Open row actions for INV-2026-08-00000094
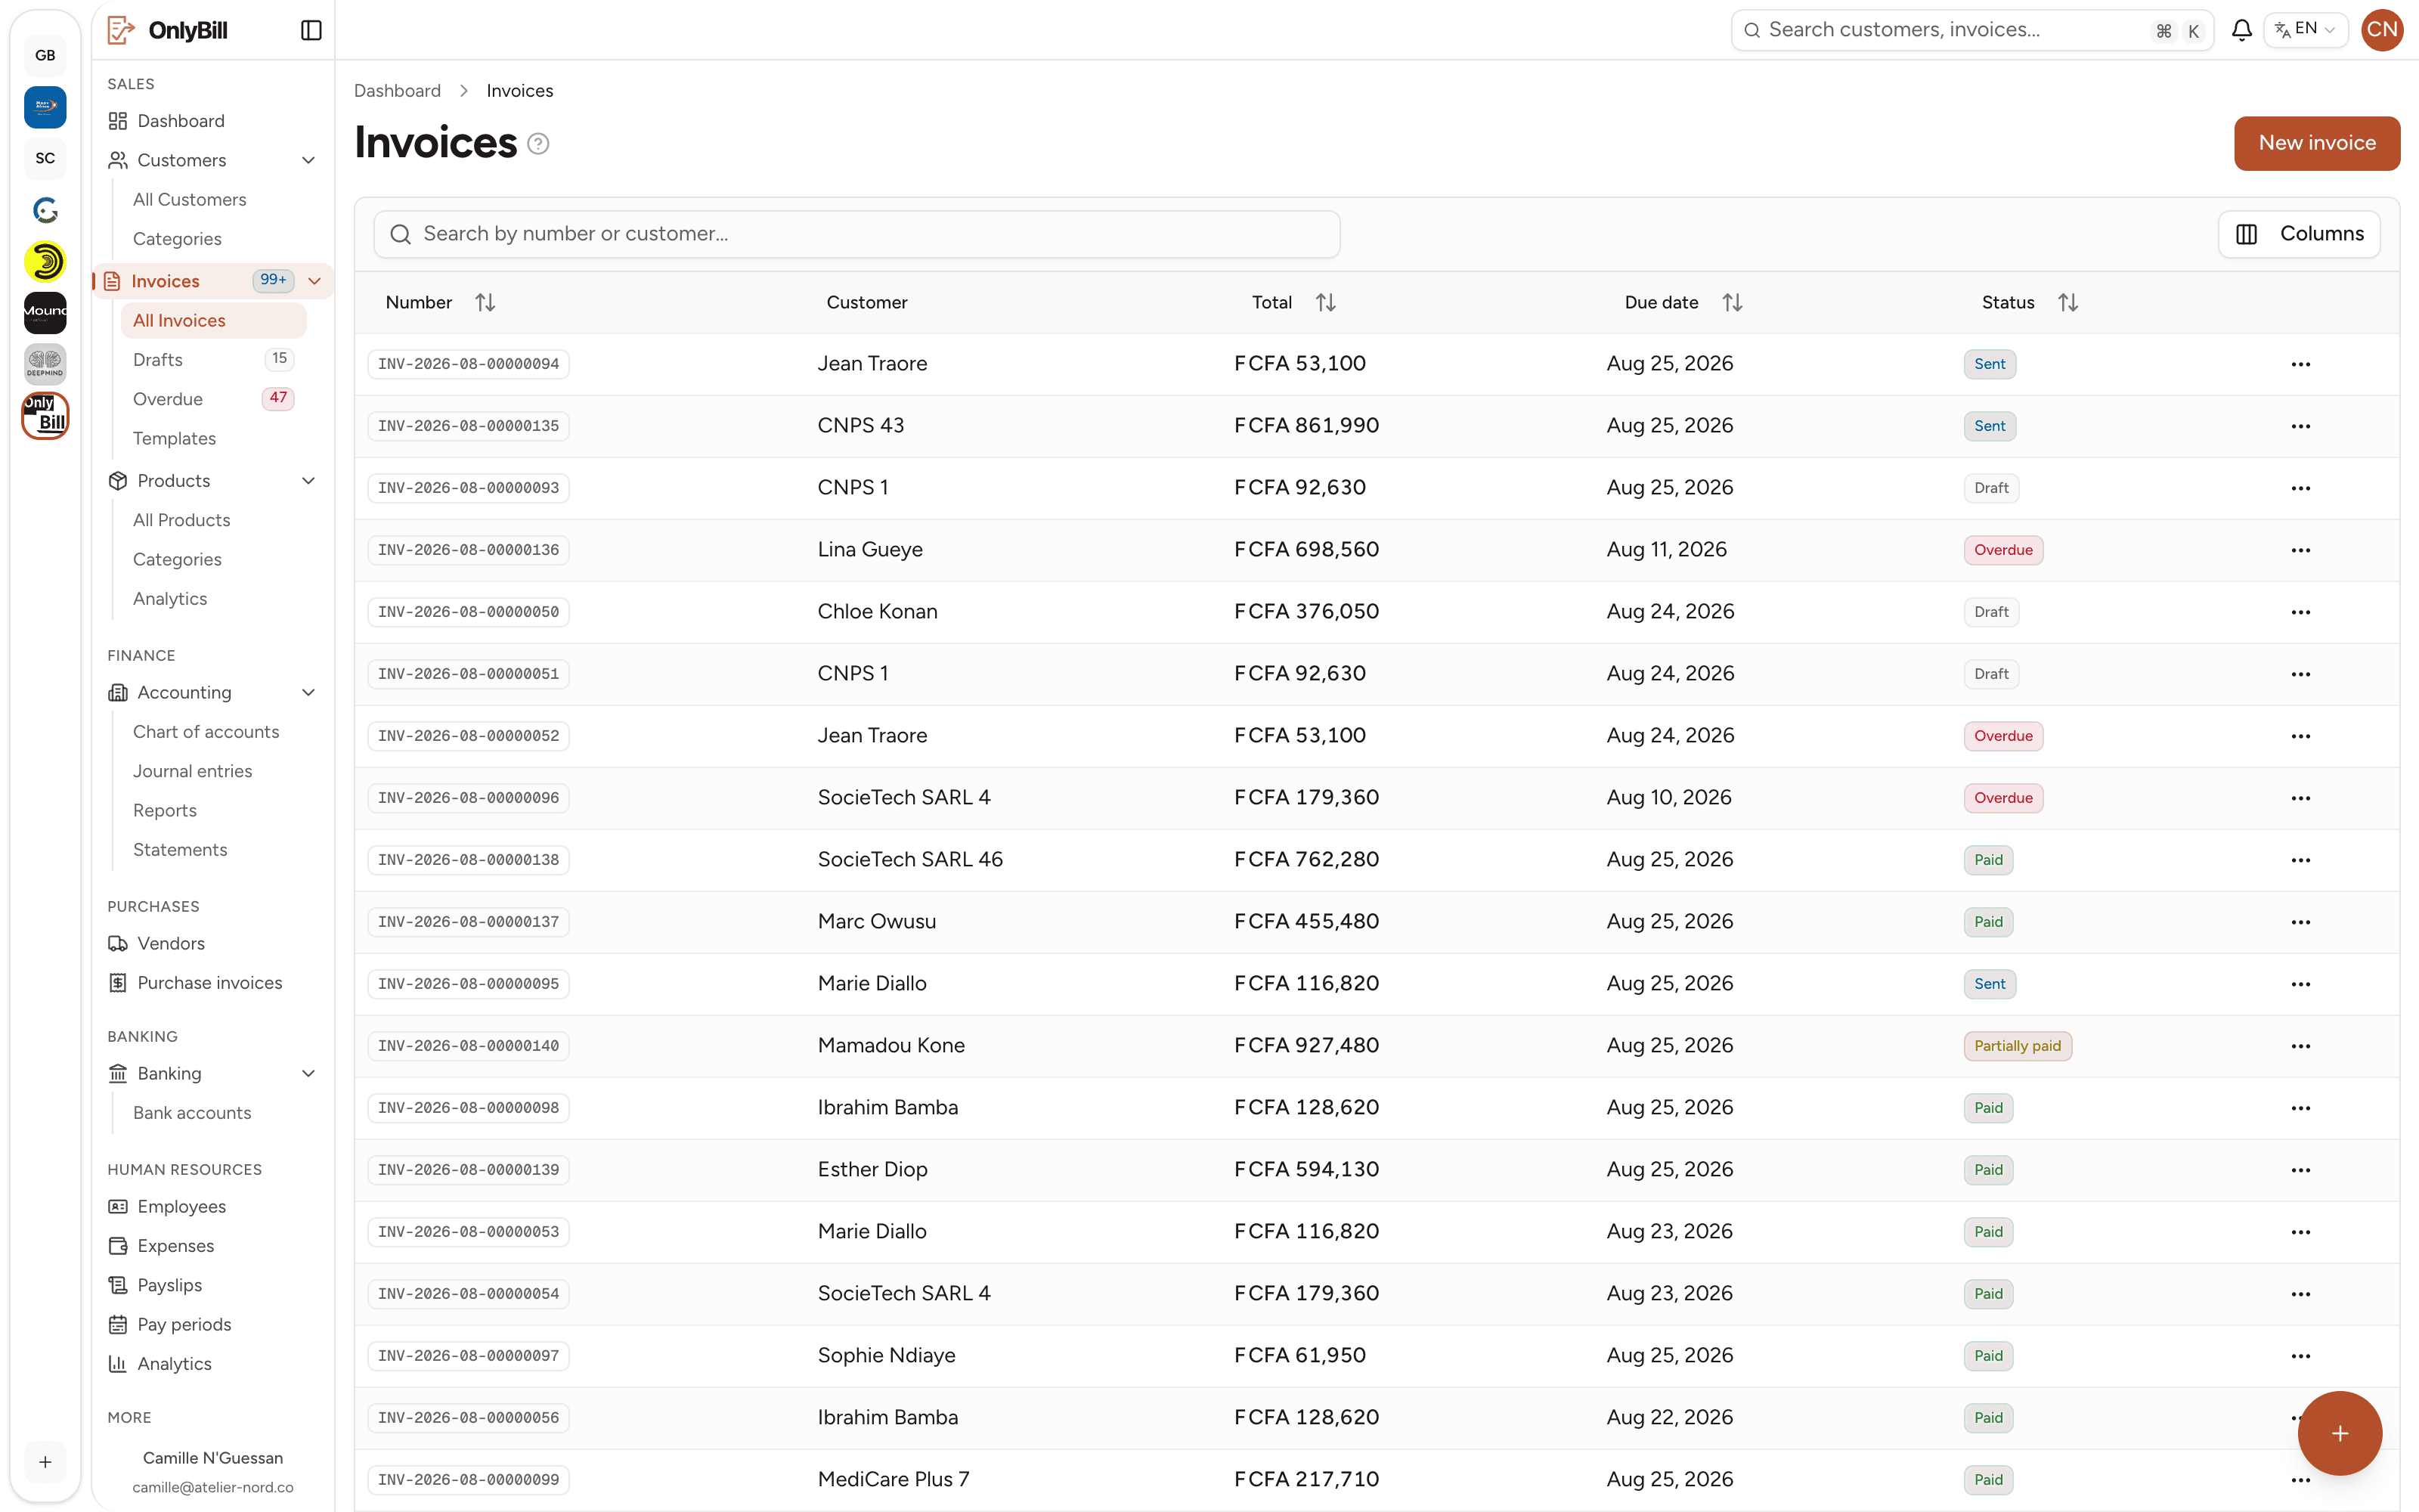Viewport: 2419px width, 1512px height. coord(2300,364)
